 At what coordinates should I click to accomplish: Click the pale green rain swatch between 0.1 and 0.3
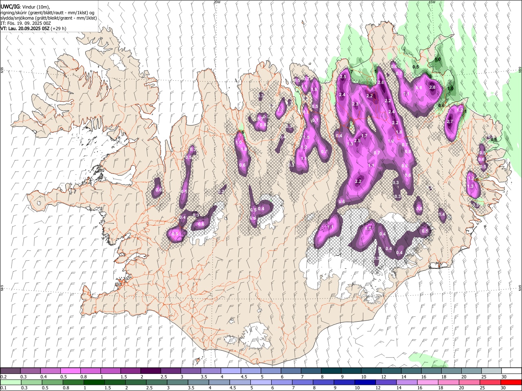pos(11,382)
